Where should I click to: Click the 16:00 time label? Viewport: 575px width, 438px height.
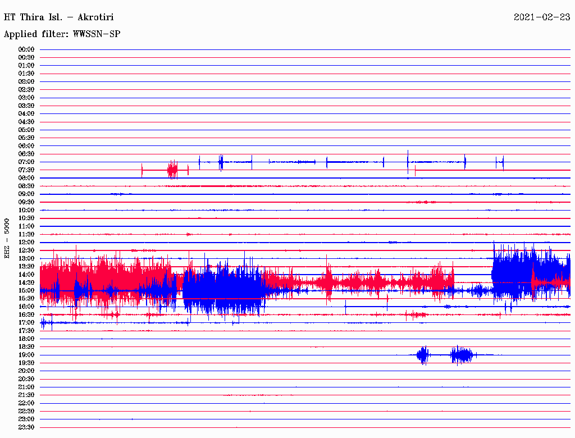coord(26,307)
